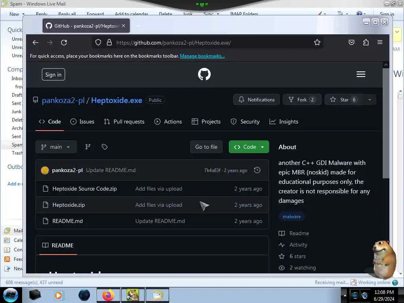
Task: Open the pankoza2-pl owner link
Action: (x=63, y=100)
